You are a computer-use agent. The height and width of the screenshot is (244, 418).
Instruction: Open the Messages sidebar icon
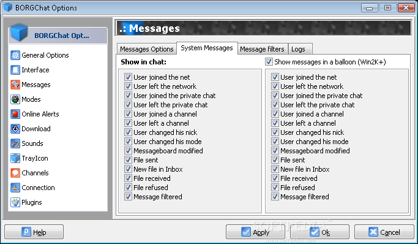point(15,85)
